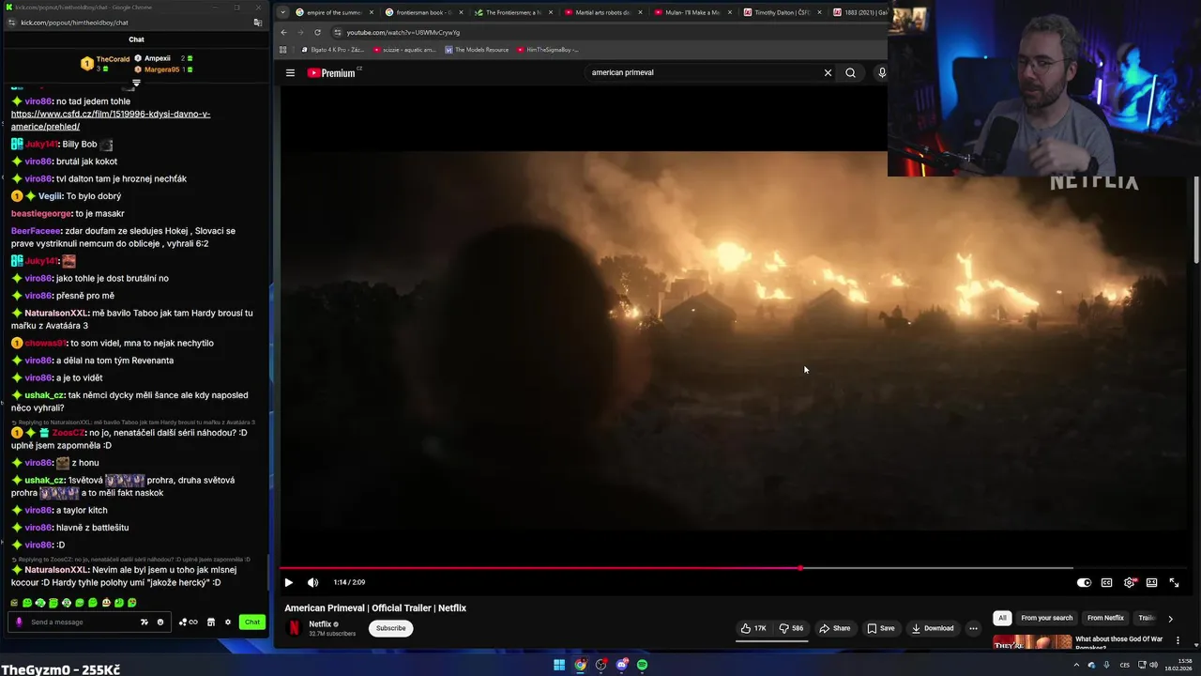Click the purple microphone icon in chat

18,622
